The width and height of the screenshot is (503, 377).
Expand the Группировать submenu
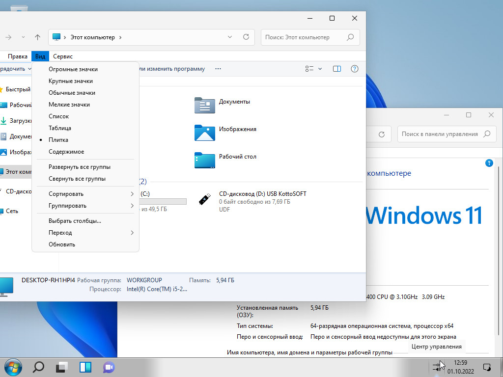(x=85, y=206)
